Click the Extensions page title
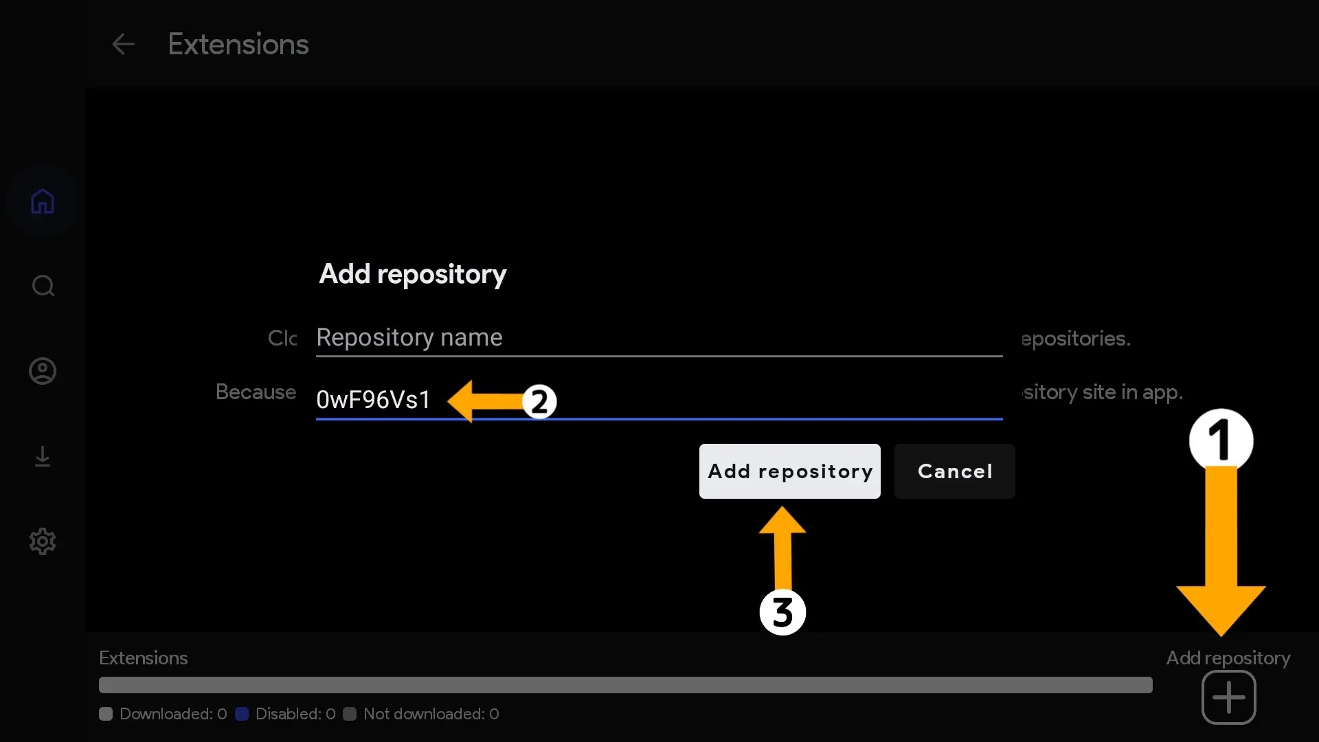 (238, 45)
